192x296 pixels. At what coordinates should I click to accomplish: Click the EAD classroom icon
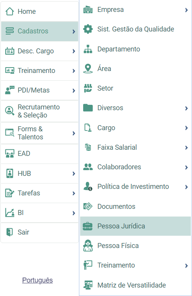(x=10, y=154)
